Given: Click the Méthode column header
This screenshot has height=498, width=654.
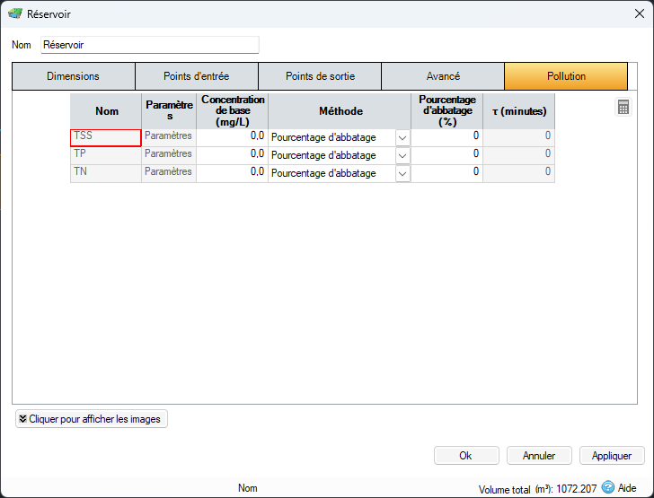Looking at the screenshot, I should [340, 111].
